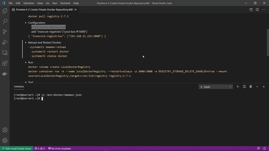This screenshot has height=151, width=269.
Task: Open the Search view in activity bar
Action: pos(5,21)
